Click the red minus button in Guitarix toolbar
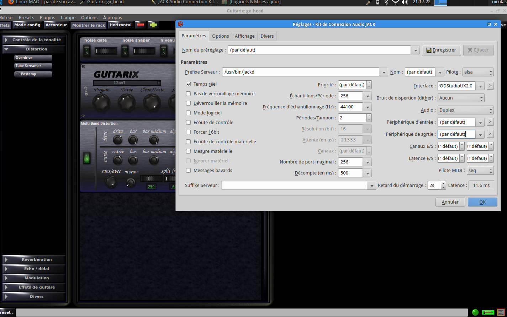The image size is (507, 317). (141, 25)
